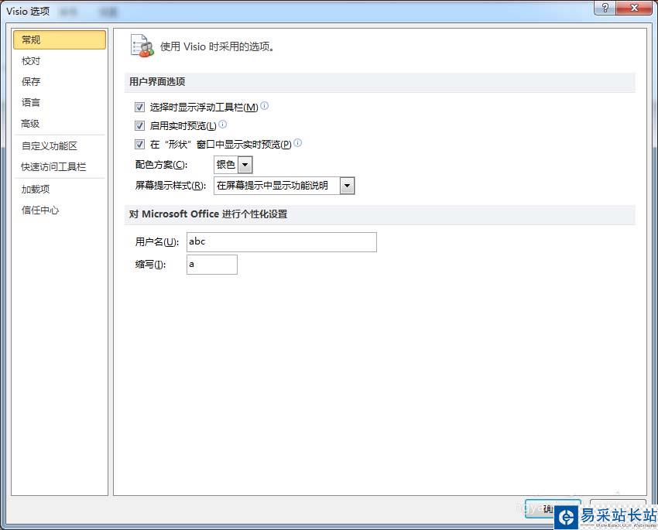
Task: Select the 常规 category in sidebar
Action: 59,39
